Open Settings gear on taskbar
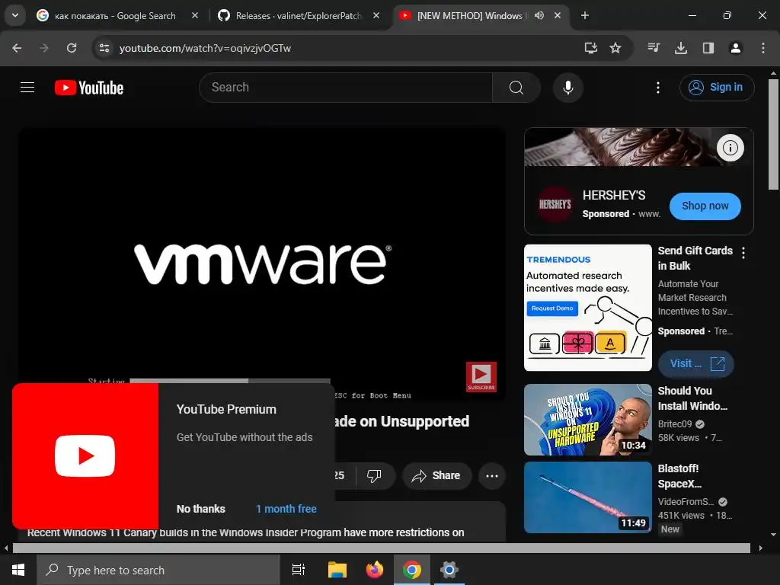Screen dimensions: 780x585 point(449,570)
